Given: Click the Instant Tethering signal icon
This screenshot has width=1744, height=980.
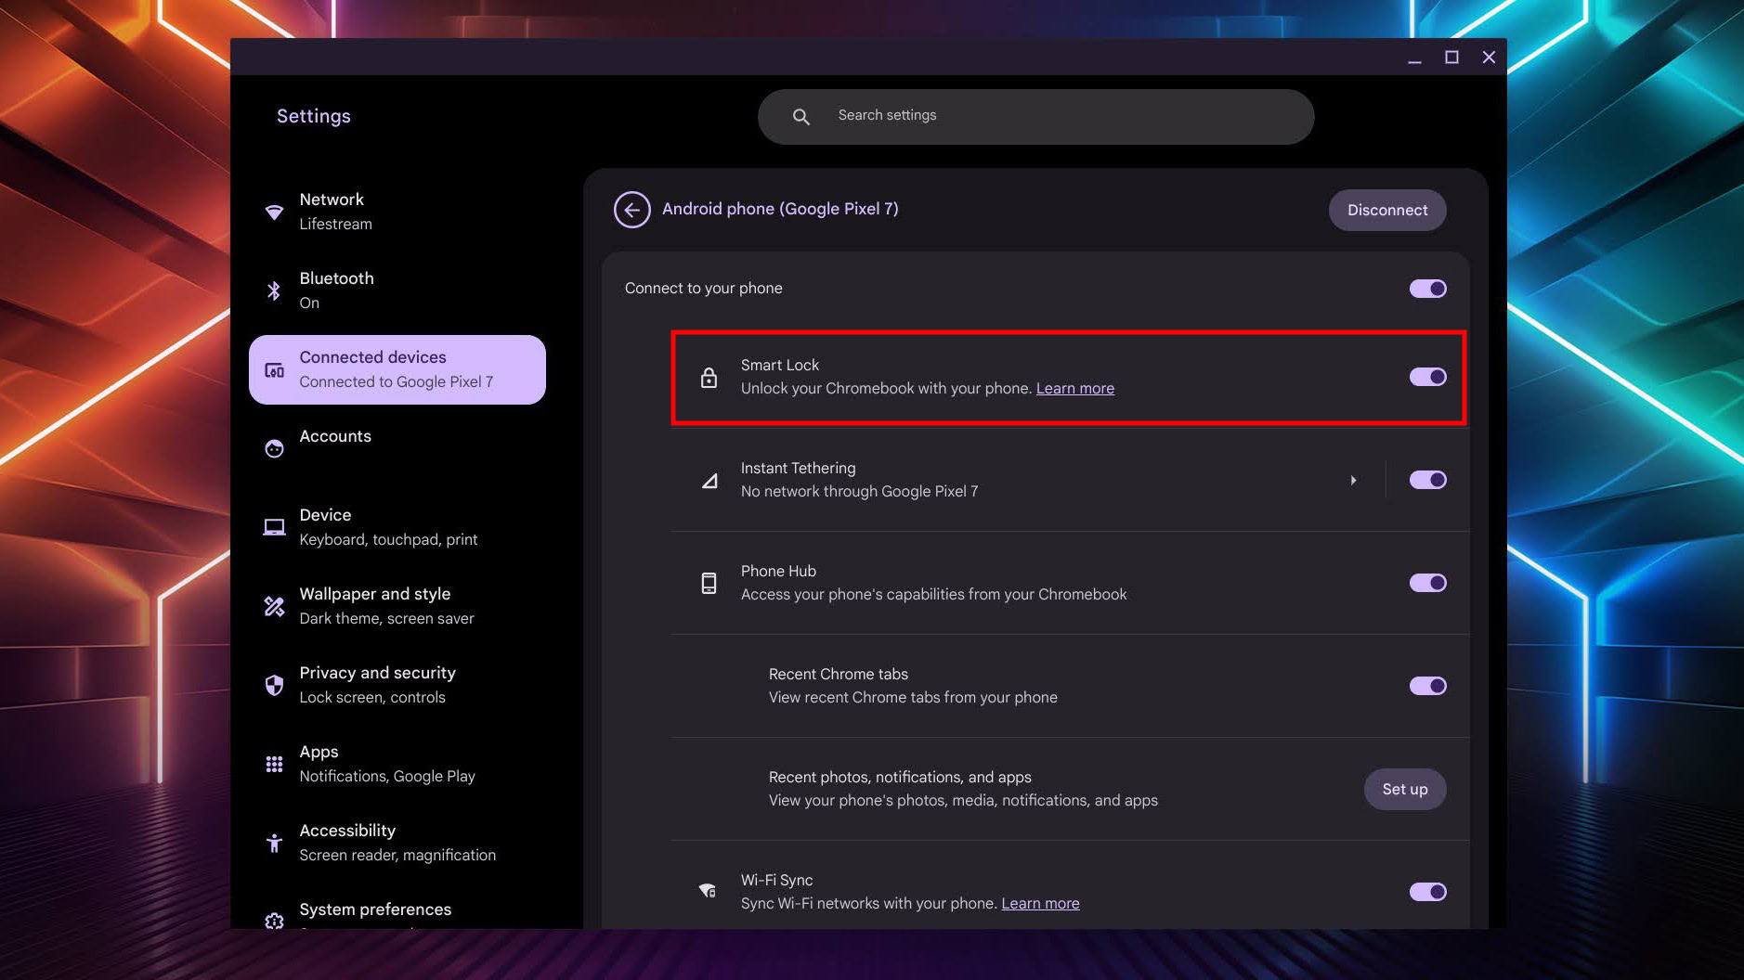Looking at the screenshot, I should 709,481.
